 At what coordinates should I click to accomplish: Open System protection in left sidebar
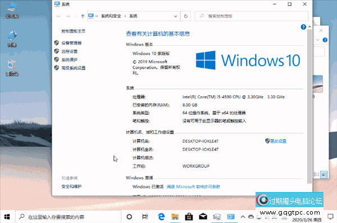(69, 60)
